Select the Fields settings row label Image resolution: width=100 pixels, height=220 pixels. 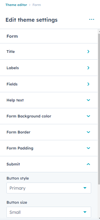12,84
